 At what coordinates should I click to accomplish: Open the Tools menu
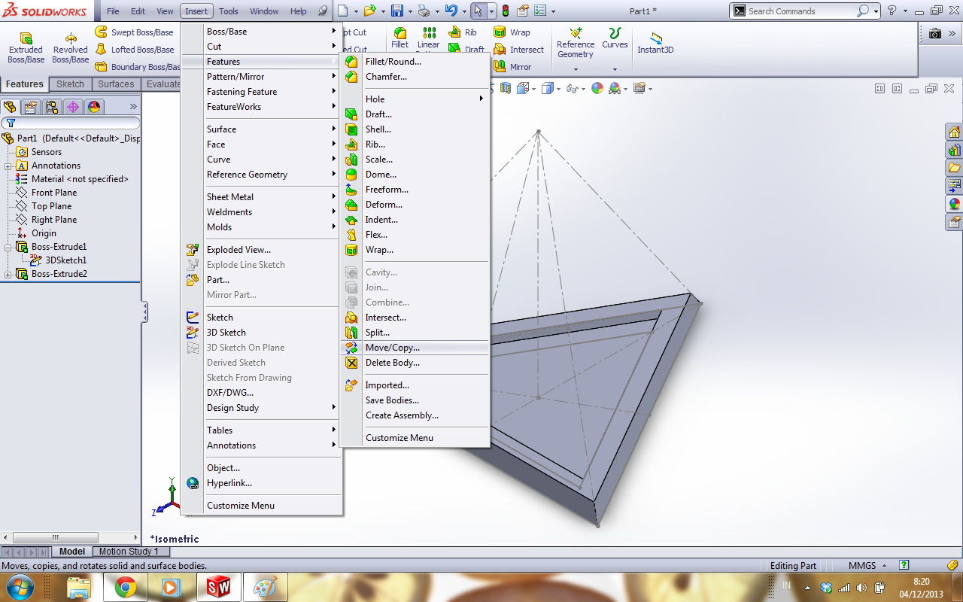click(229, 11)
